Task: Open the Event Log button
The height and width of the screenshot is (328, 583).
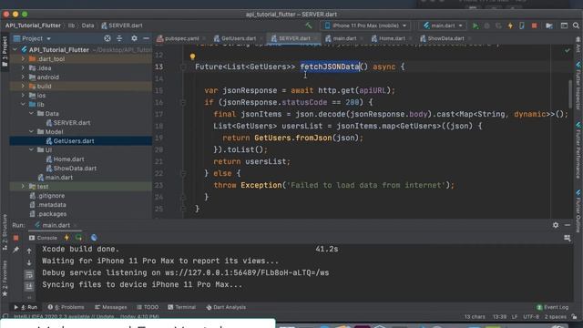Action: click(x=553, y=307)
